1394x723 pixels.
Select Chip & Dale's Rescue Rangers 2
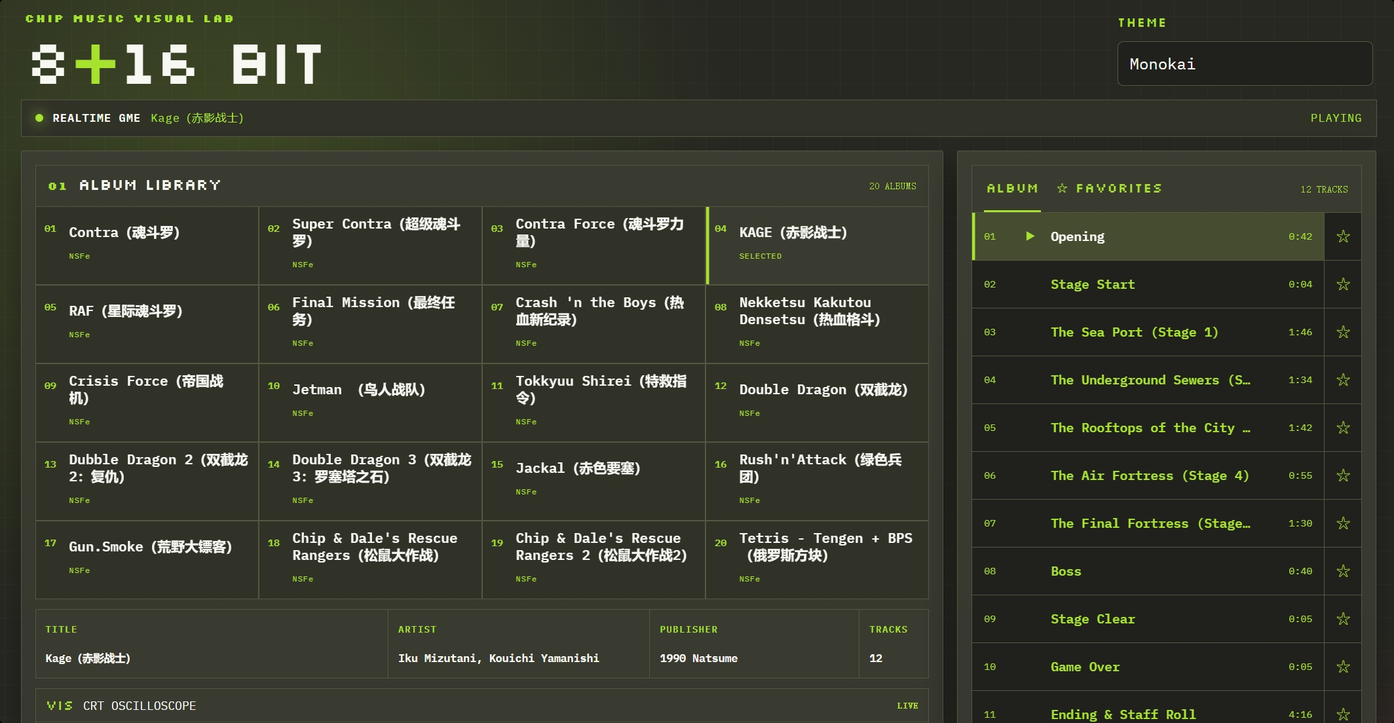(594, 560)
